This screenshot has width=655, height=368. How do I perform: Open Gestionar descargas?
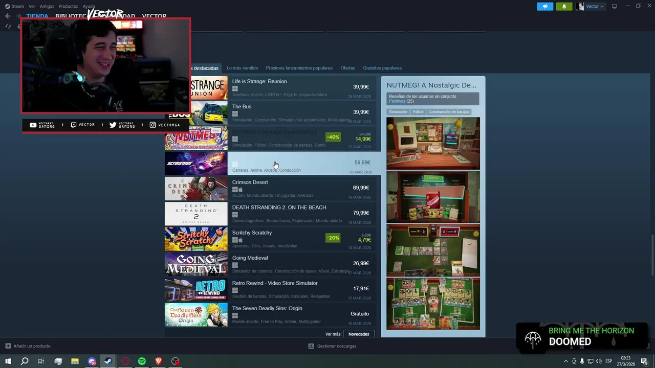pyautogui.click(x=332, y=346)
